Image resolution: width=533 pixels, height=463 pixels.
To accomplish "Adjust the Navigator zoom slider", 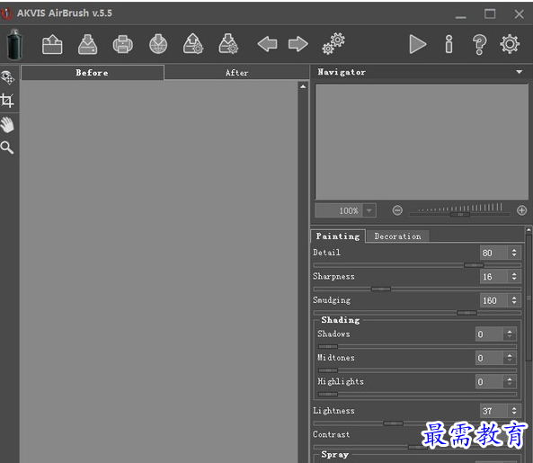I will click(x=460, y=215).
